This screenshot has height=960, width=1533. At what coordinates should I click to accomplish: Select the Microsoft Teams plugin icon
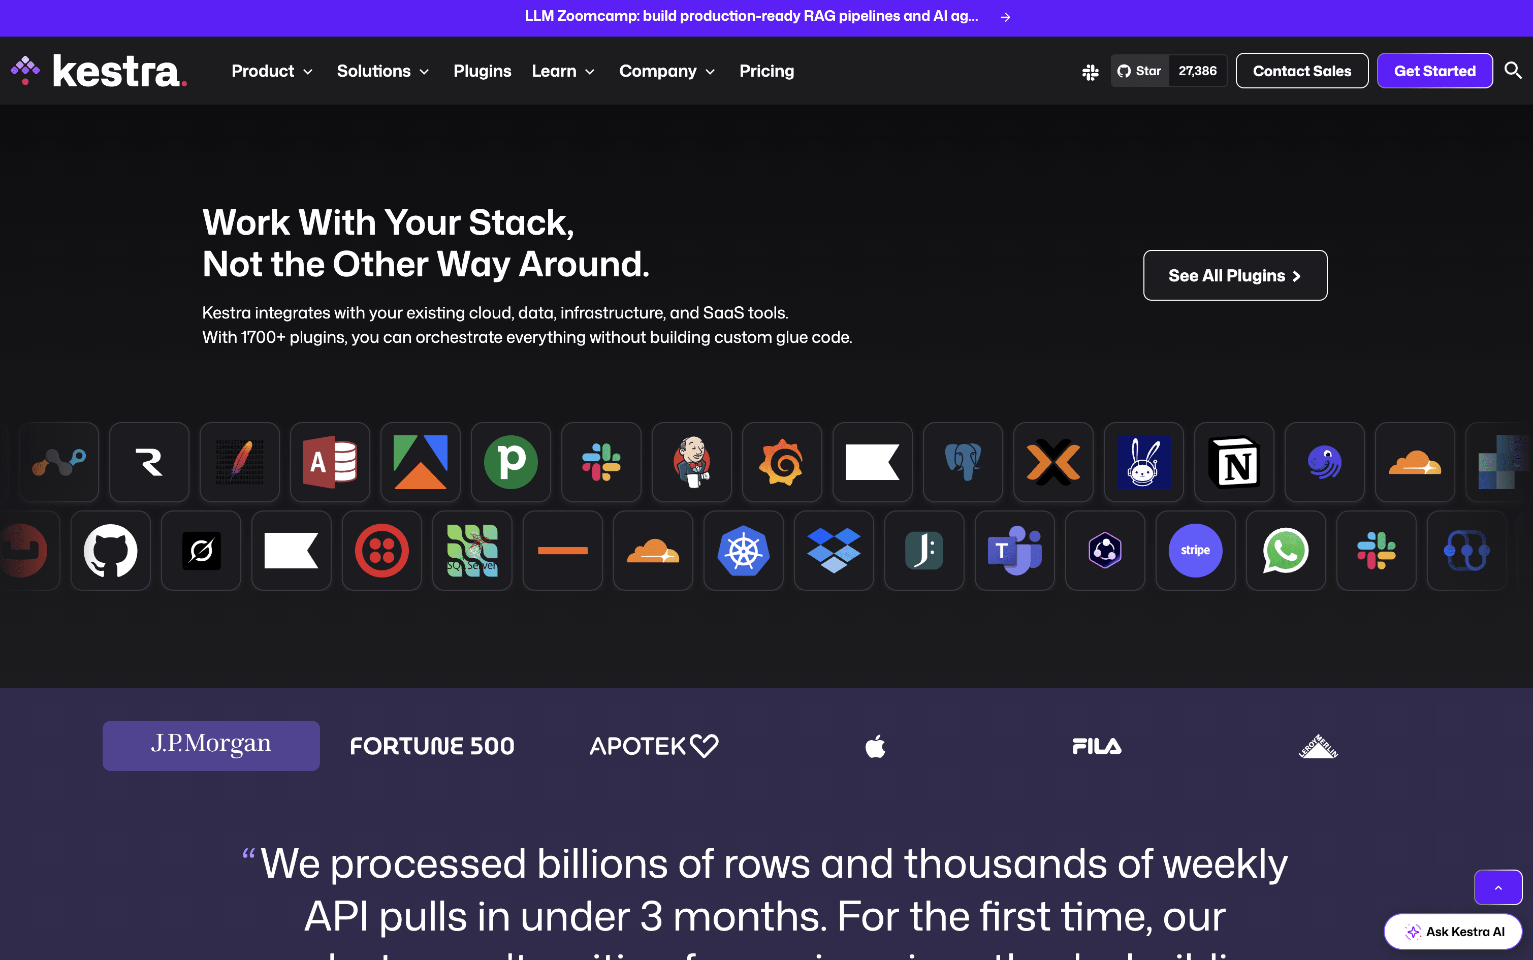(x=1014, y=551)
